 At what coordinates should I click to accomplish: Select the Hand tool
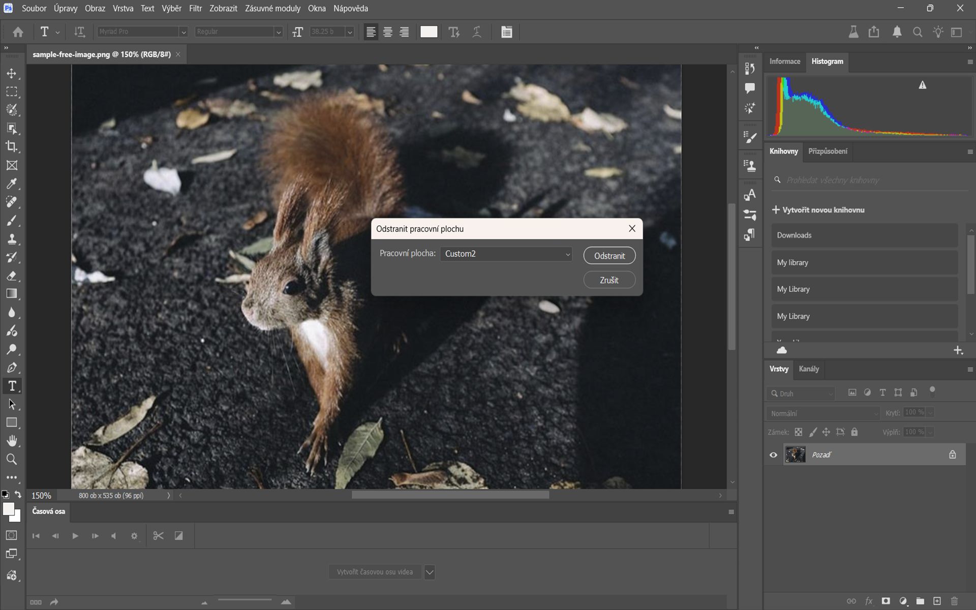pos(13,441)
